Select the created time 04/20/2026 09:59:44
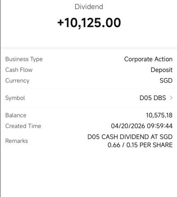 (x=142, y=126)
